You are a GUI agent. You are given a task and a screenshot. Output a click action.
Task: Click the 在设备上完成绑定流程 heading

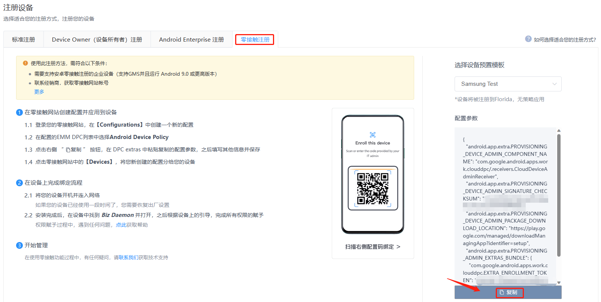pos(54,183)
